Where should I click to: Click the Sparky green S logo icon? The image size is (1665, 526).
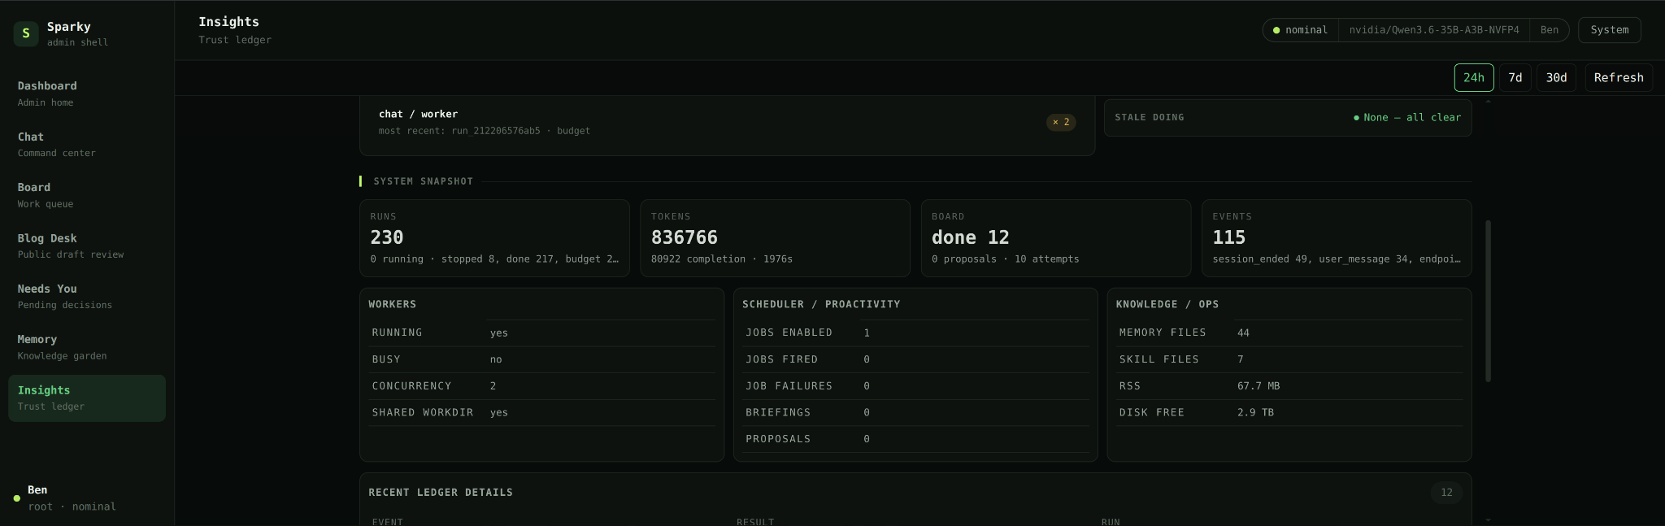[x=26, y=33]
